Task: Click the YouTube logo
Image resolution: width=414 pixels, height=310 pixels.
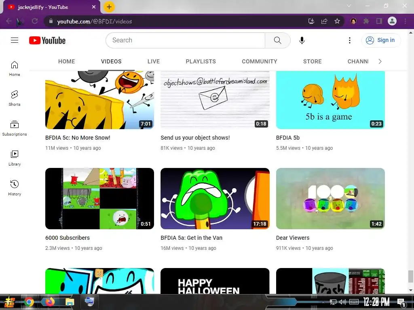Action: [47, 40]
